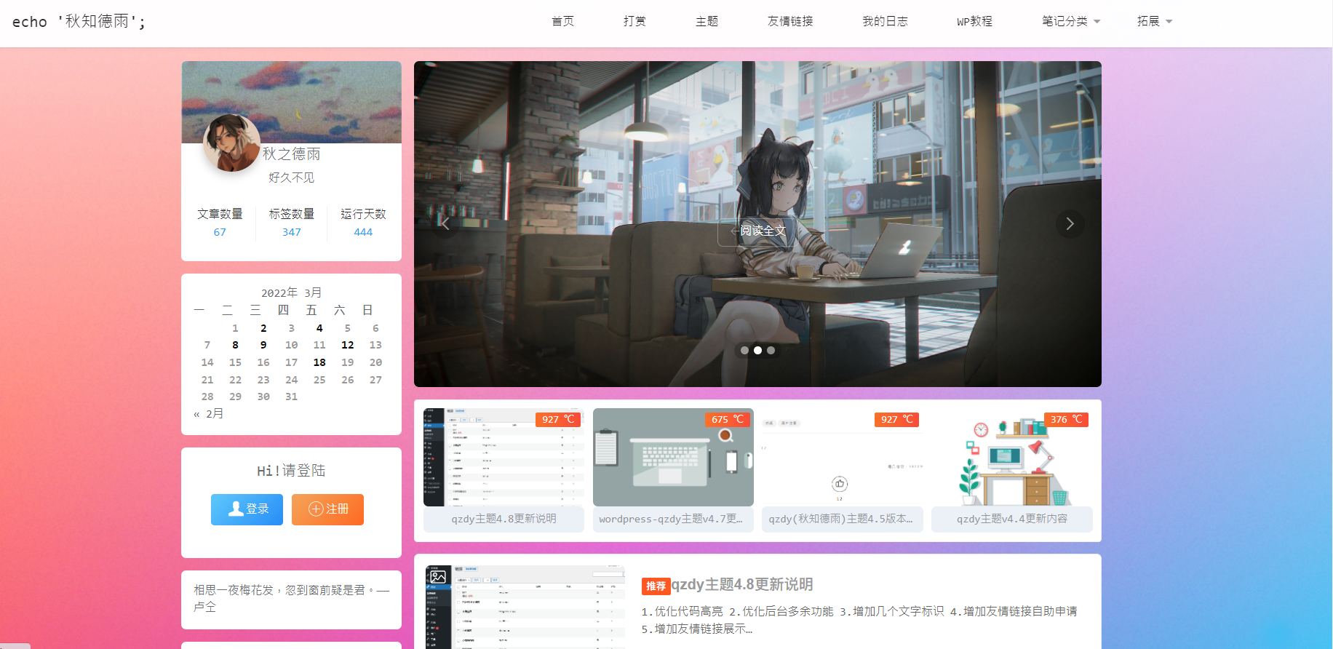Click the poem quote by 卢仝
This screenshot has width=1333, height=649.
291,598
